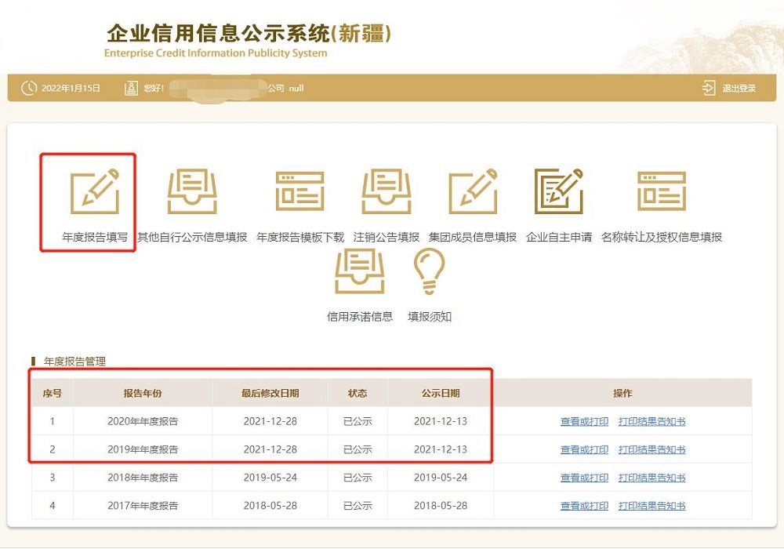The width and height of the screenshot is (784, 549).
Task: Open the 填报须知 lightbulb icon
Action: pos(430,272)
